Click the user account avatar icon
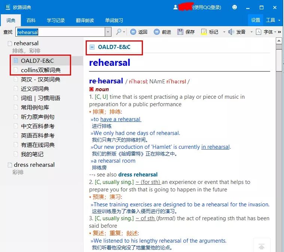 click(175, 7)
